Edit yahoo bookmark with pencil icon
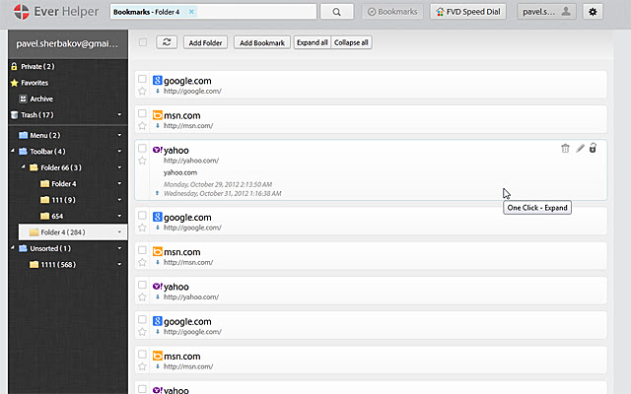Viewport: 631px width, 394px height. [580, 148]
